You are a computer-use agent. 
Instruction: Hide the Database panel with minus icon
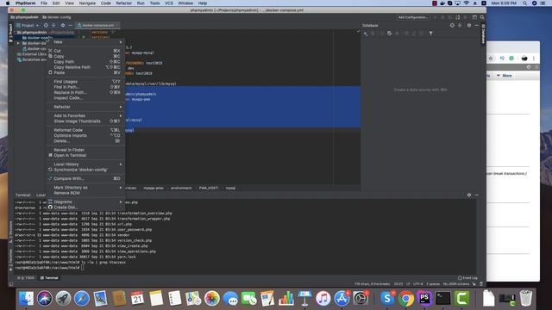476,25
